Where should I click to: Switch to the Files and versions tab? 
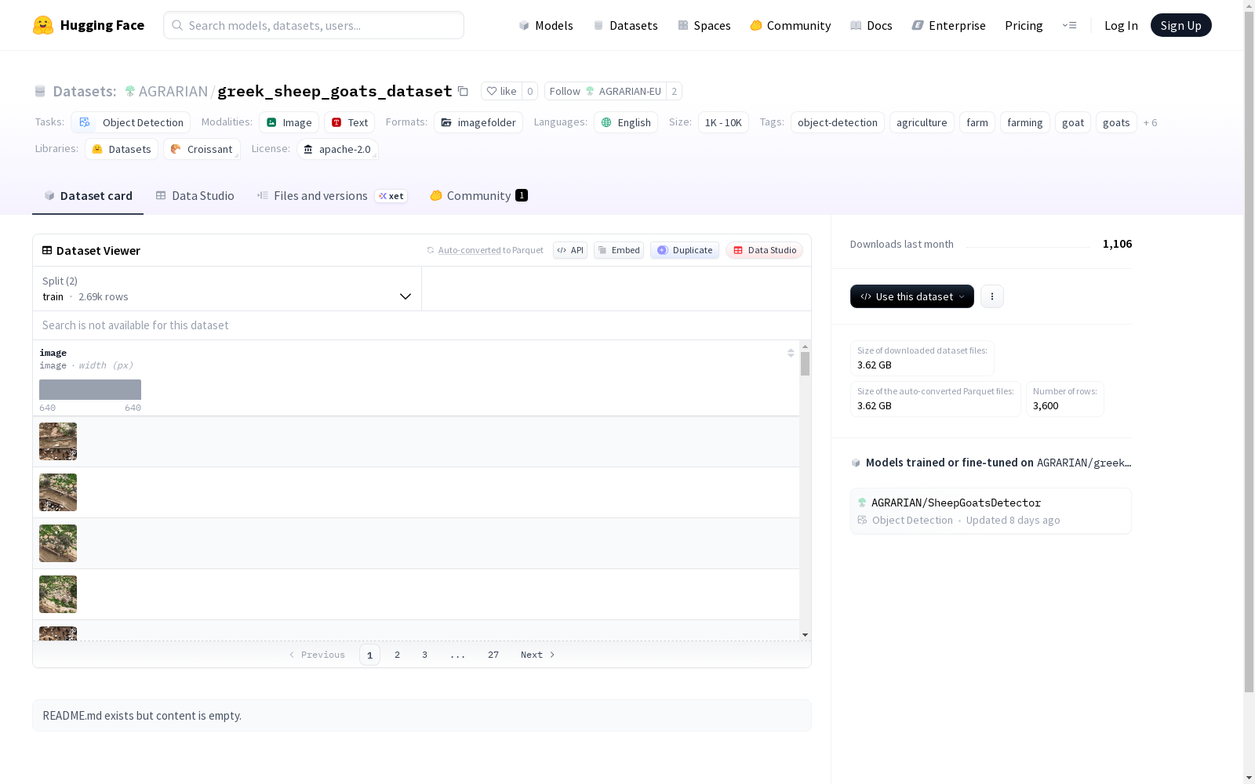(332, 196)
